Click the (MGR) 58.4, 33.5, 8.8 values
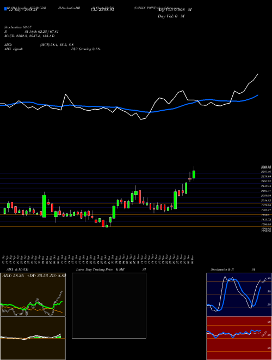 tap(57, 45)
